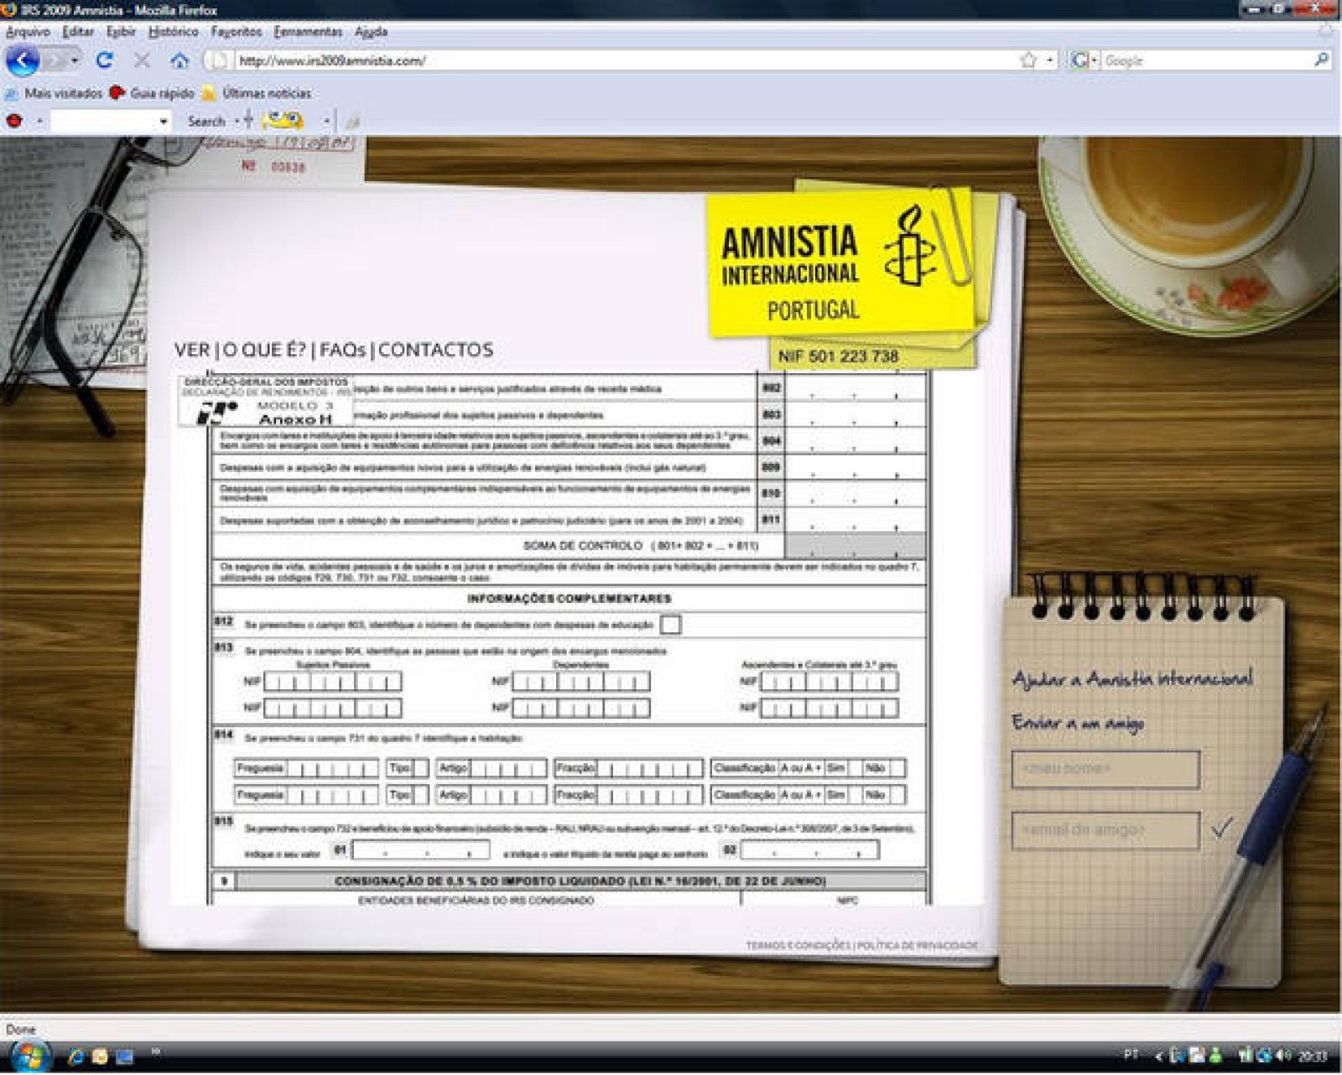Open the Ferramentas menu
Image resolution: width=1342 pixels, height=1075 pixels.
tap(307, 34)
